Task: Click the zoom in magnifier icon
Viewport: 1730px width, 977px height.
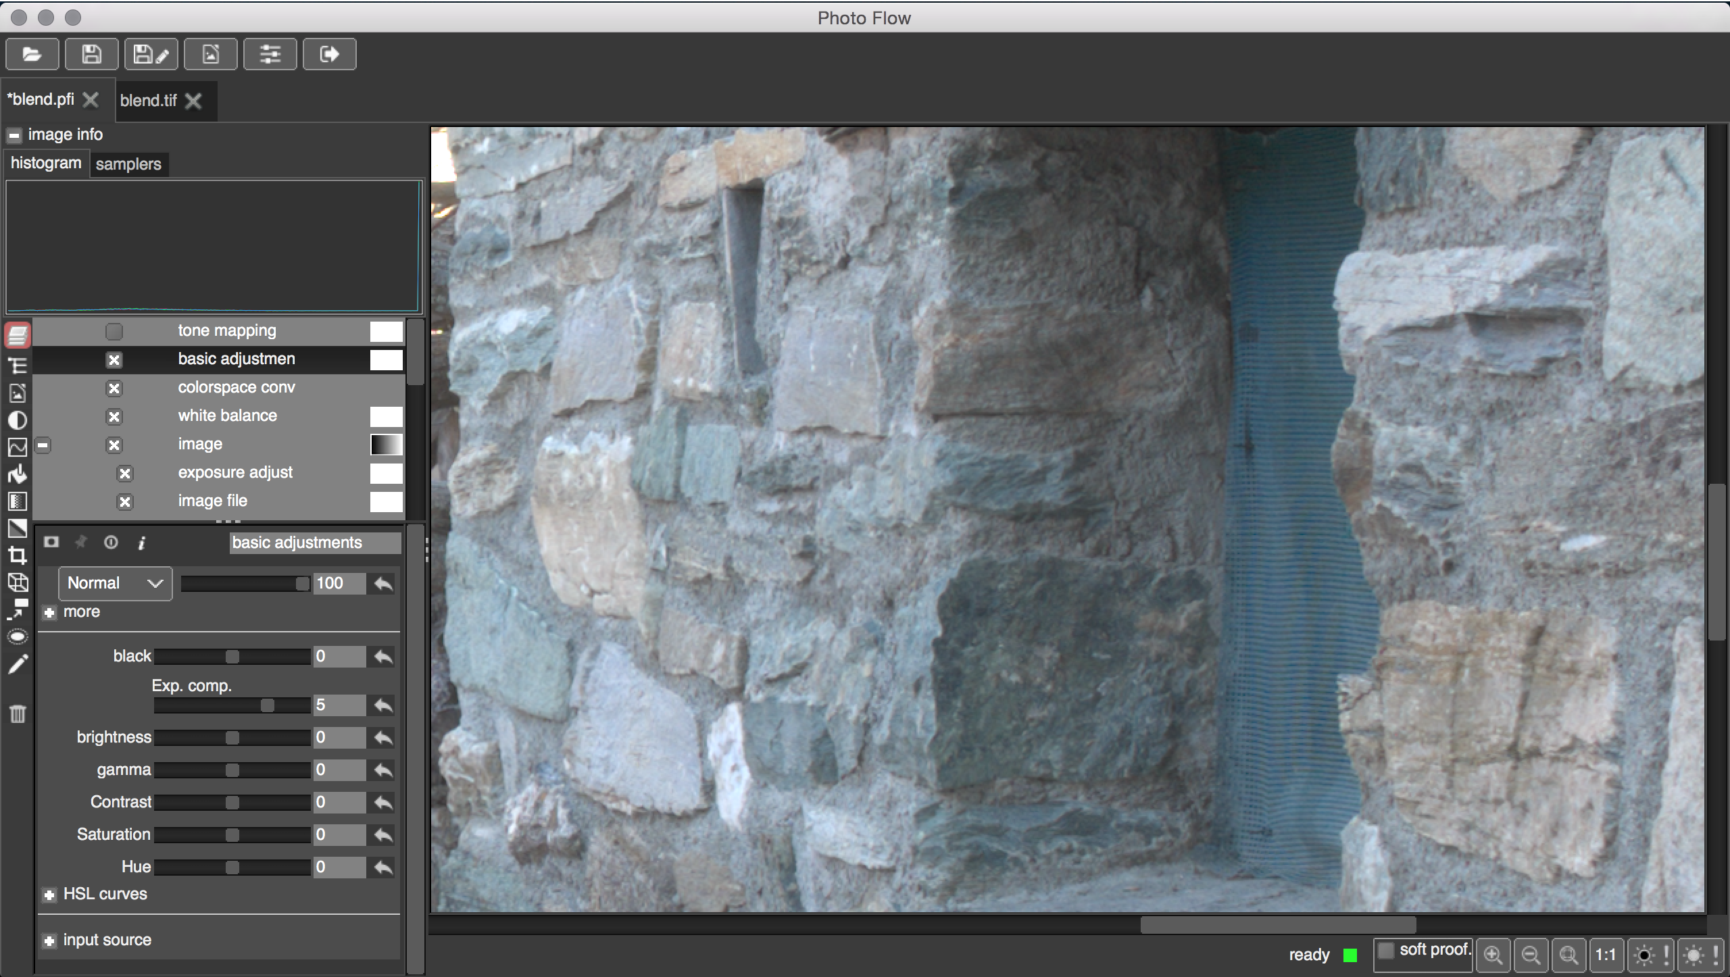Action: tap(1493, 955)
